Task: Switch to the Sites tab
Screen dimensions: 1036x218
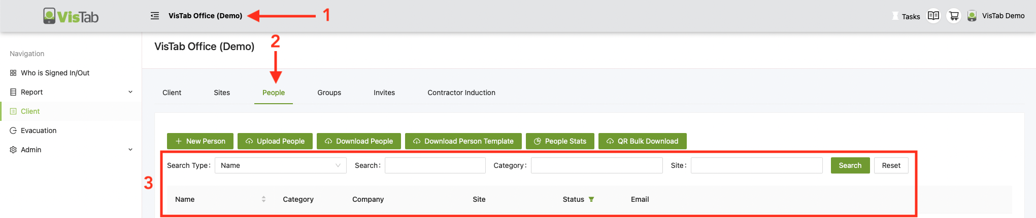Action: (222, 93)
